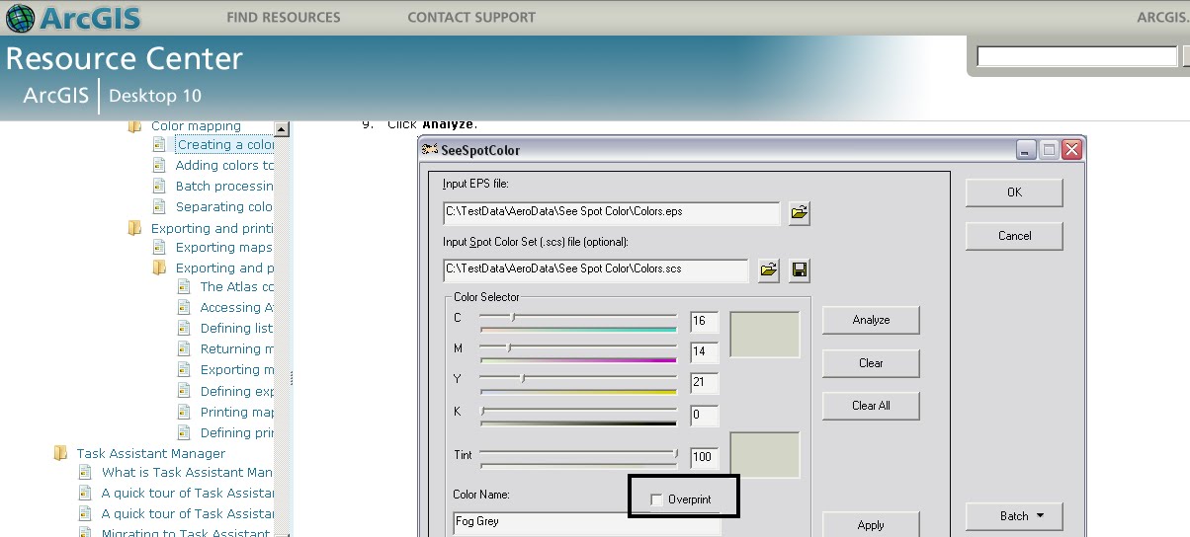Select the Color mapping tree item
This screenshot has width=1190, height=537.
point(196,125)
